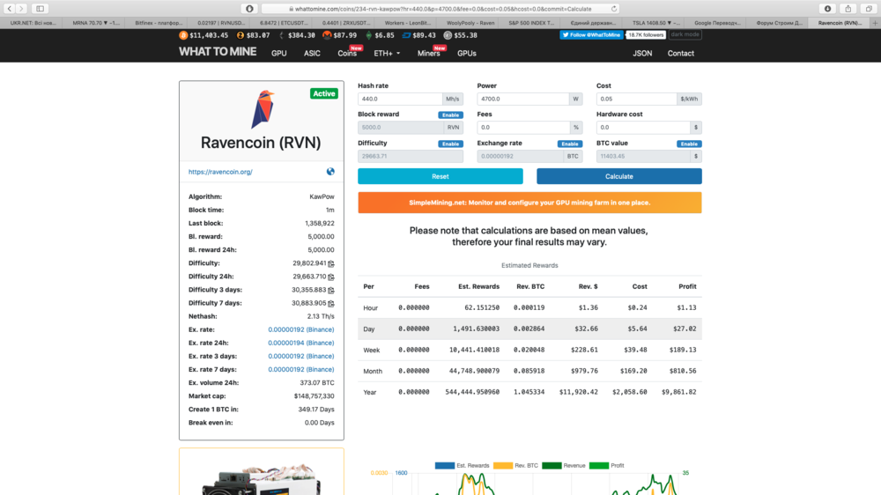This screenshot has height=495, width=881.
Task: Open the SimpleMining.net banner
Action: pyautogui.click(x=529, y=203)
